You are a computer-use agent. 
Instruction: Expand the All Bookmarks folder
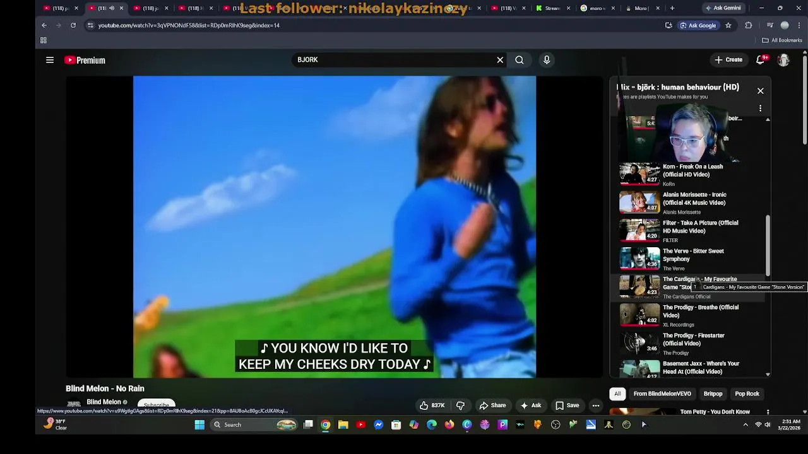pos(781,40)
